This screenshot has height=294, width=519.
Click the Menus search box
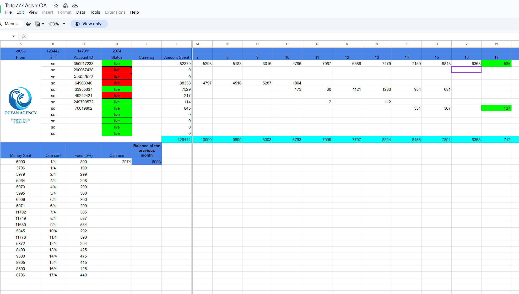click(11, 24)
